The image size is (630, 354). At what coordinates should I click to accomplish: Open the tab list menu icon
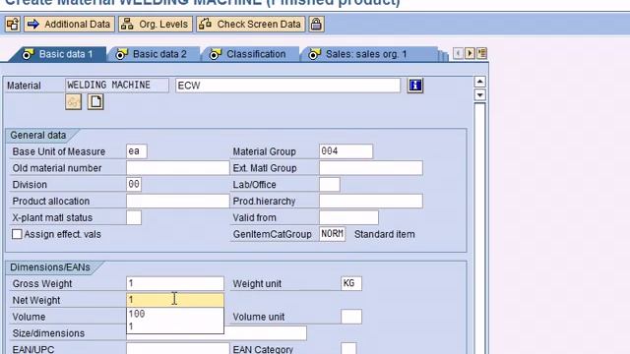482,53
